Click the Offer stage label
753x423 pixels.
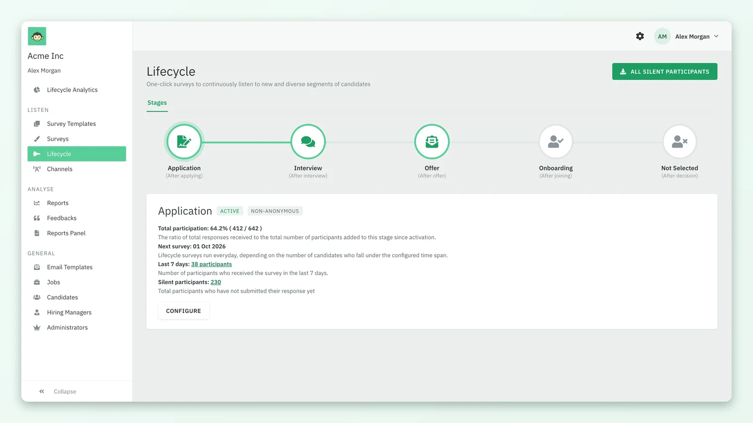click(x=432, y=168)
